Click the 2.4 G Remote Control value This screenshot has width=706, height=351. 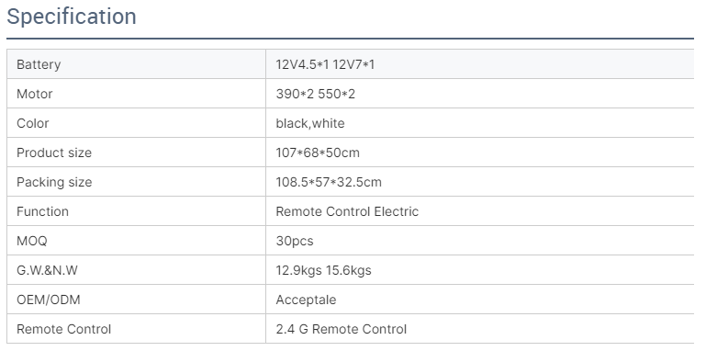(x=342, y=329)
